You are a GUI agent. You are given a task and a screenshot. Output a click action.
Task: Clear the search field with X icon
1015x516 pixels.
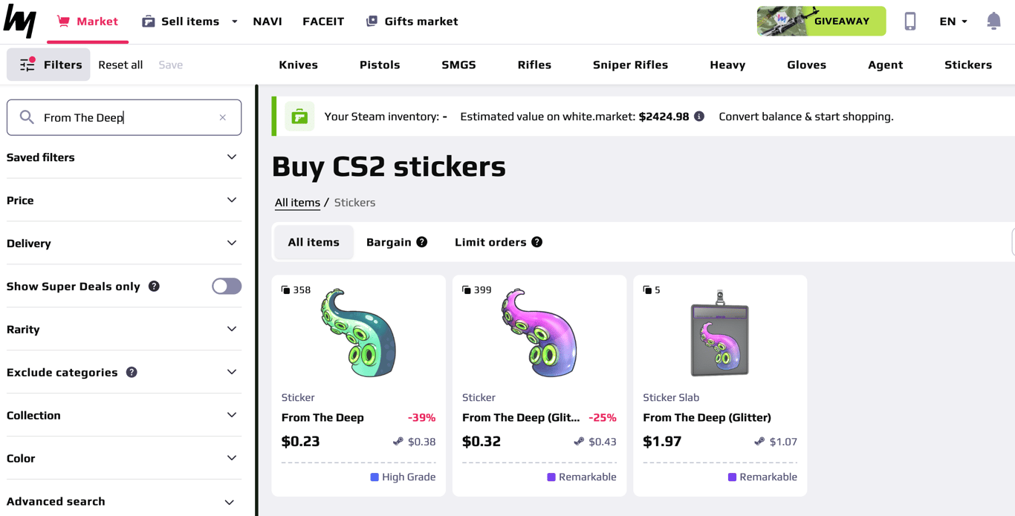click(222, 117)
